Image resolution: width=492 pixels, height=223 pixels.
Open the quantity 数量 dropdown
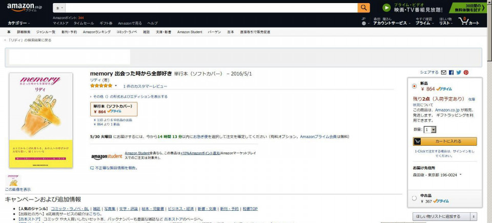(x=430, y=130)
